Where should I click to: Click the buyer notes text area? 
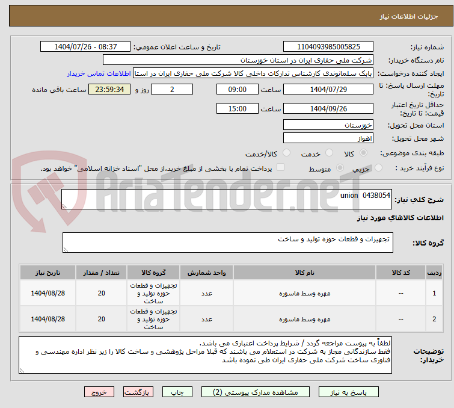coord(205,355)
